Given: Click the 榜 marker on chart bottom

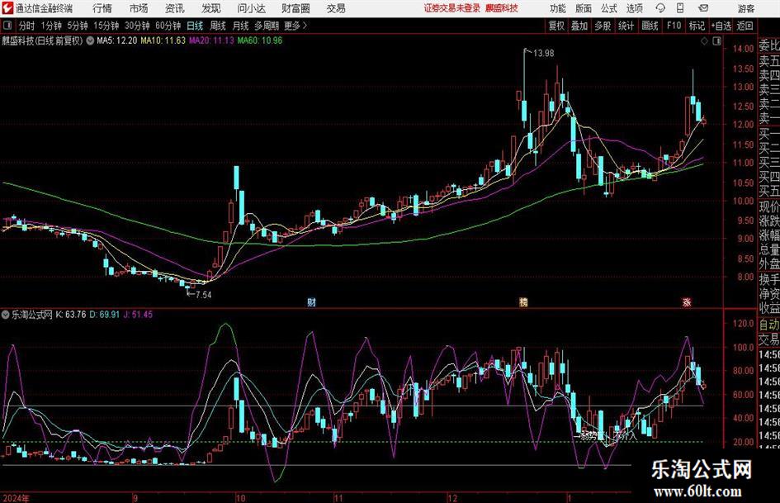Looking at the screenshot, I should 523,301.
